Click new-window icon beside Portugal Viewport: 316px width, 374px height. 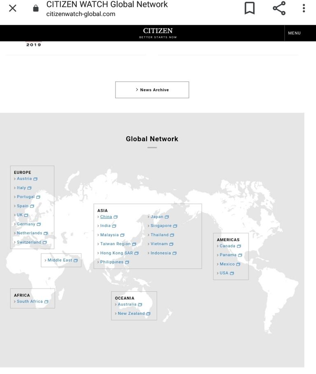coord(38,197)
